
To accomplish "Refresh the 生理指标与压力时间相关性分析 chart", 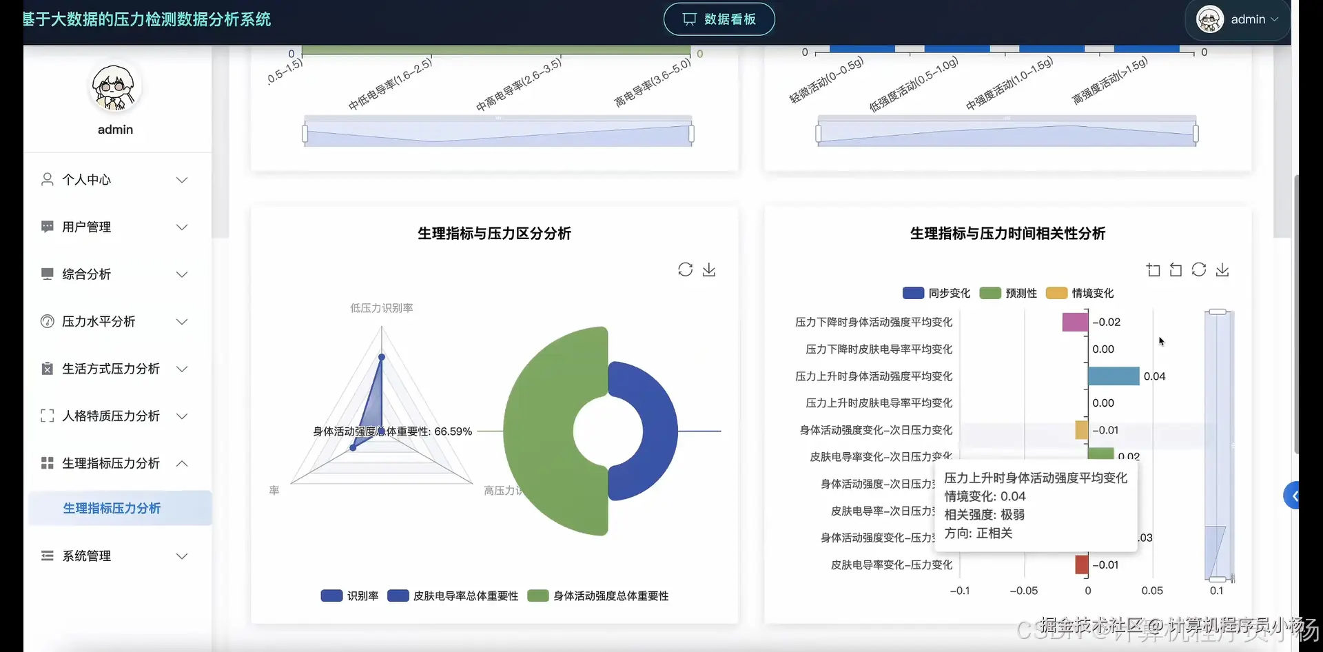I will coord(1199,269).
